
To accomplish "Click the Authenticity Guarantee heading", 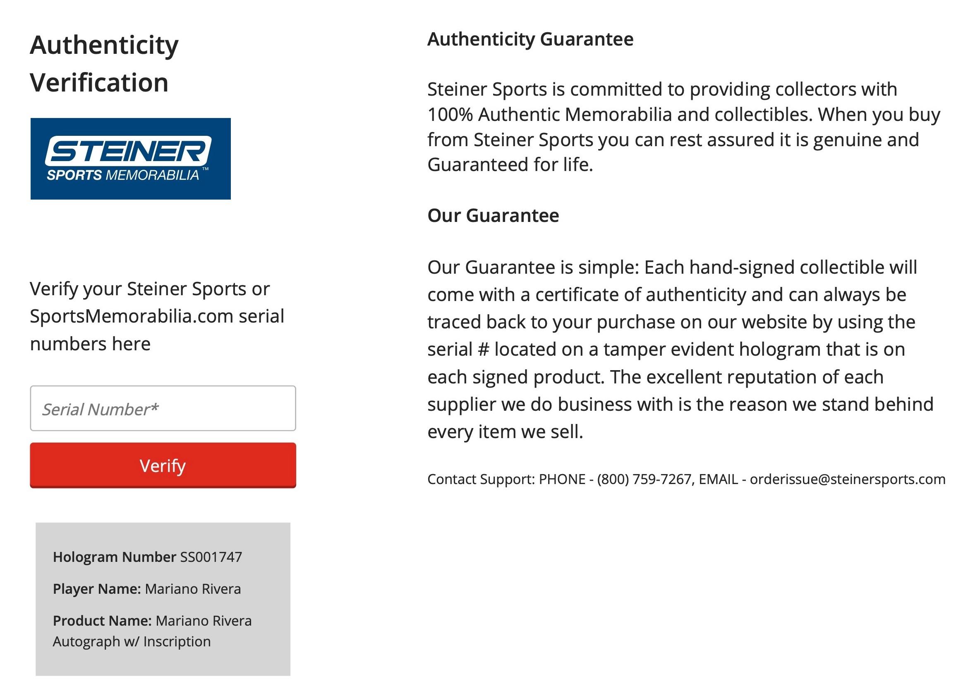I will pyautogui.click(x=530, y=39).
